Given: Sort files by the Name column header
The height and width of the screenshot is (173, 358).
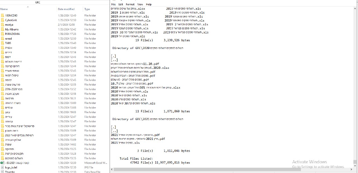Looking at the screenshot, I should point(4,9).
